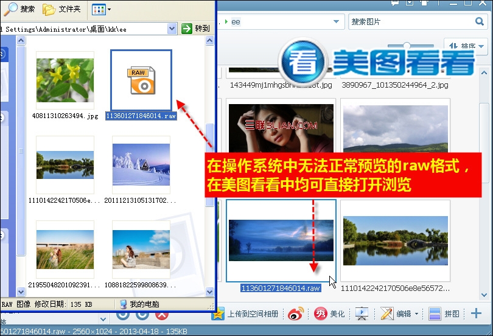Click the 113601271846014.raw filename in Explorer
The image size is (493, 336).
point(141,116)
